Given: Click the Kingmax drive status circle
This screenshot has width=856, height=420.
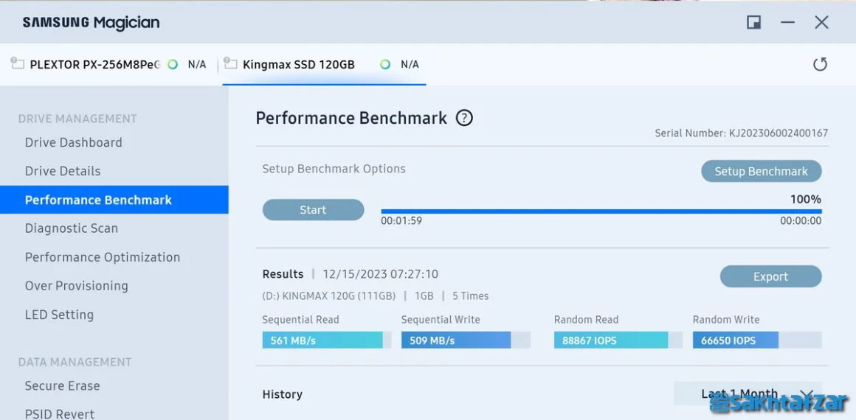Looking at the screenshot, I should coord(385,64).
